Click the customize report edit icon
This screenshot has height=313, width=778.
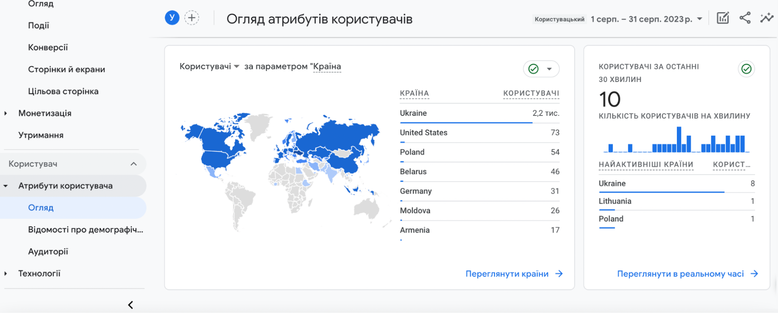pyautogui.click(x=723, y=18)
